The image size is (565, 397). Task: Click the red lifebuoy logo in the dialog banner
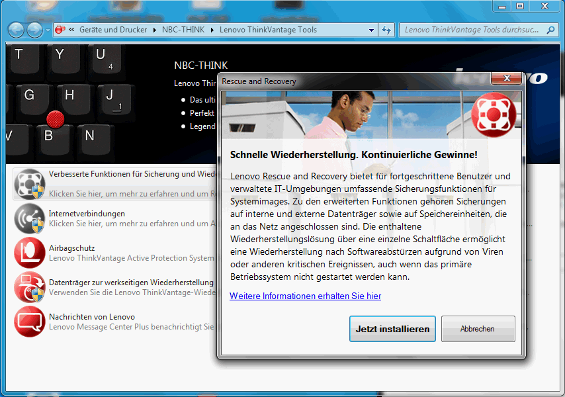pos(494,114)
